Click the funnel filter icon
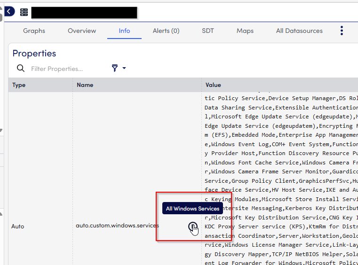 click(115, 69)
